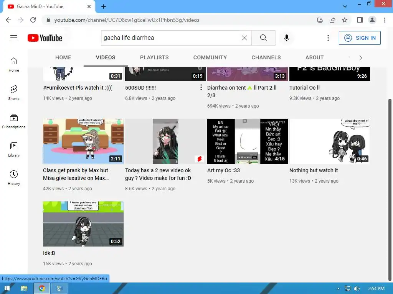Play the 4:15 Art my Oc thumbnail
This screenshot has height=294, width=393.
tap(248, 141)
